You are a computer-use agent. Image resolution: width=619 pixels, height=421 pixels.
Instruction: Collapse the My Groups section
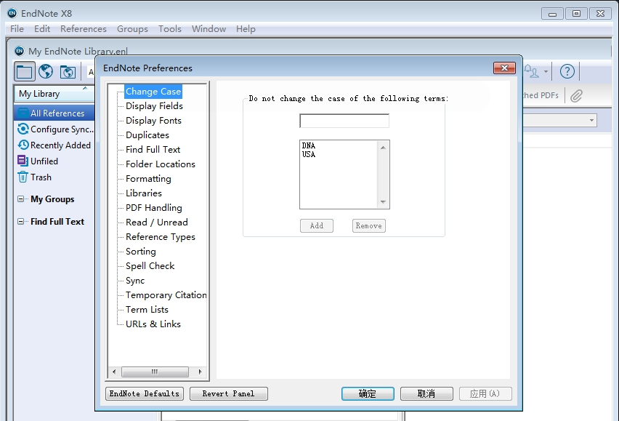point(20,199)
